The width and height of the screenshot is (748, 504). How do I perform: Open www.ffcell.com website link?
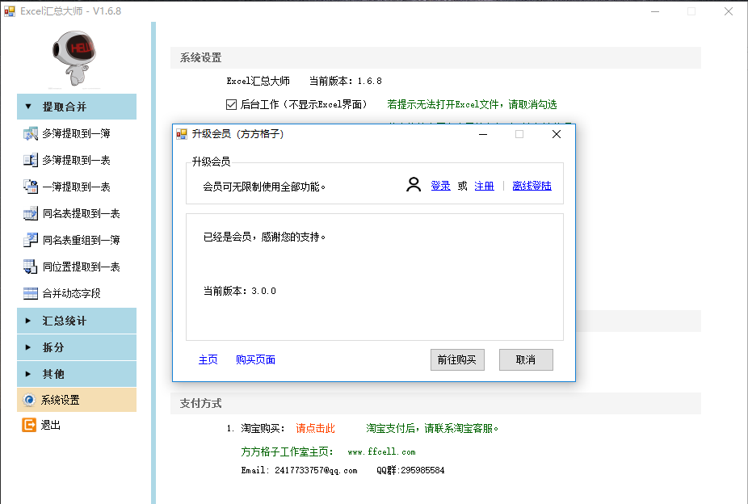tap(381, 451)
